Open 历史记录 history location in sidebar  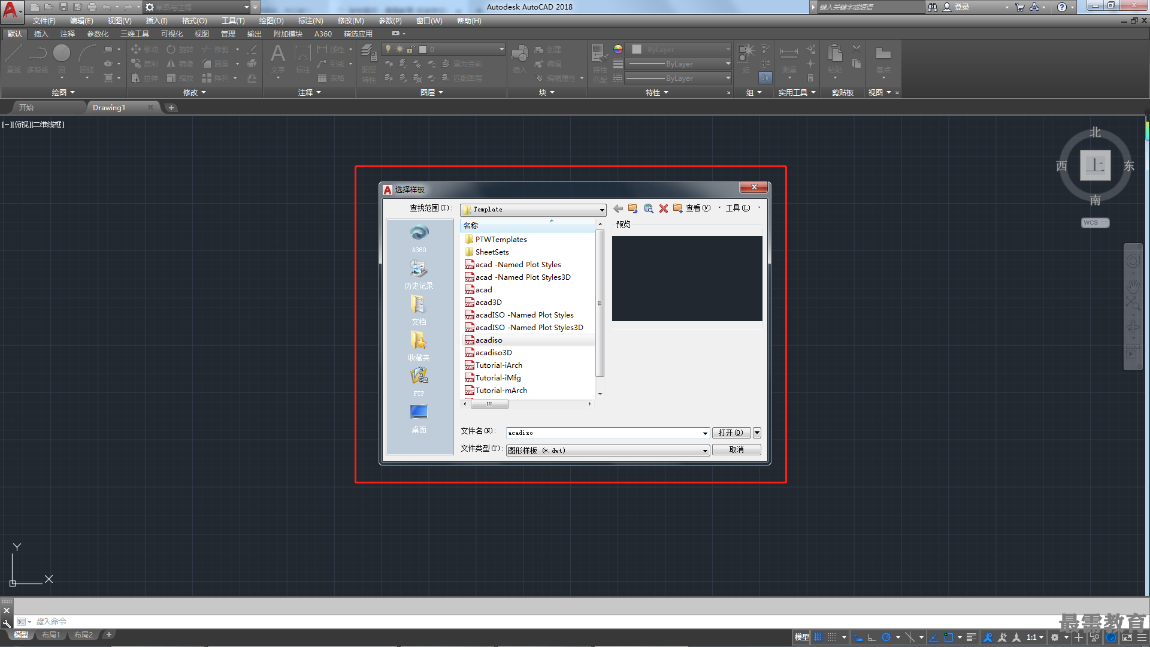point(419,274)
